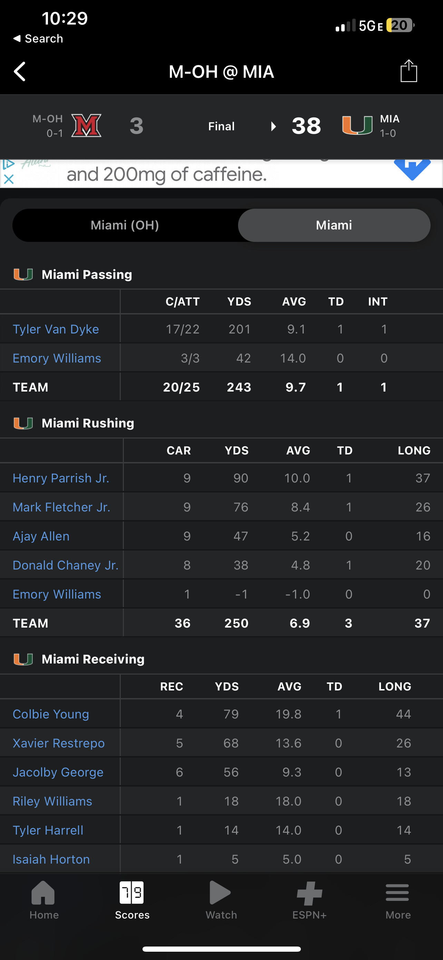Viewport: 443px width, 960px height.
Task: Return to Search via status bar
Action: [38, 38]
